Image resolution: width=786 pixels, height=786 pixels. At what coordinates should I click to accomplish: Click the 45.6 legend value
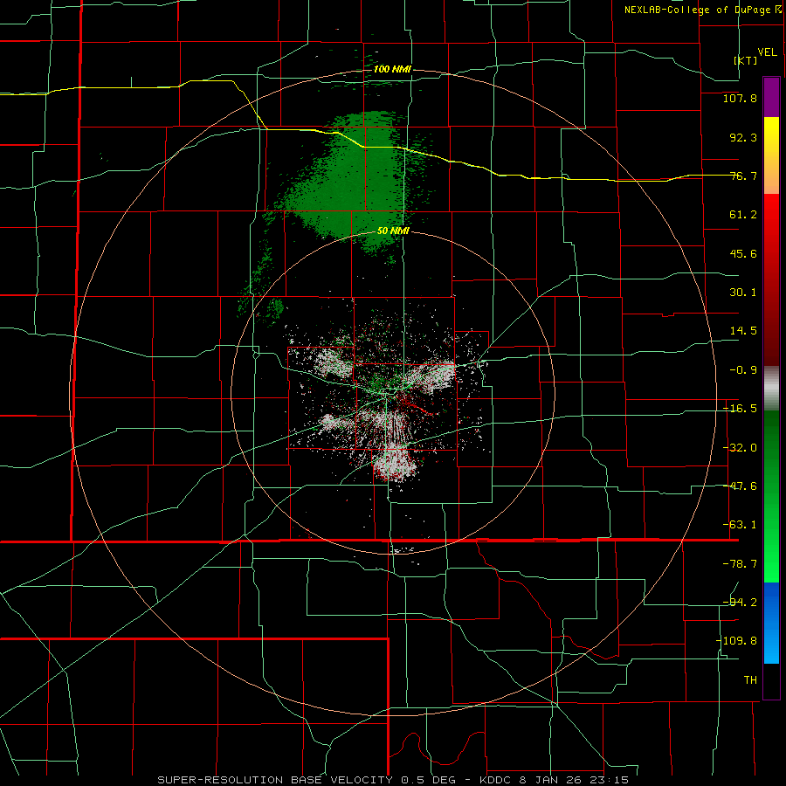743,253
